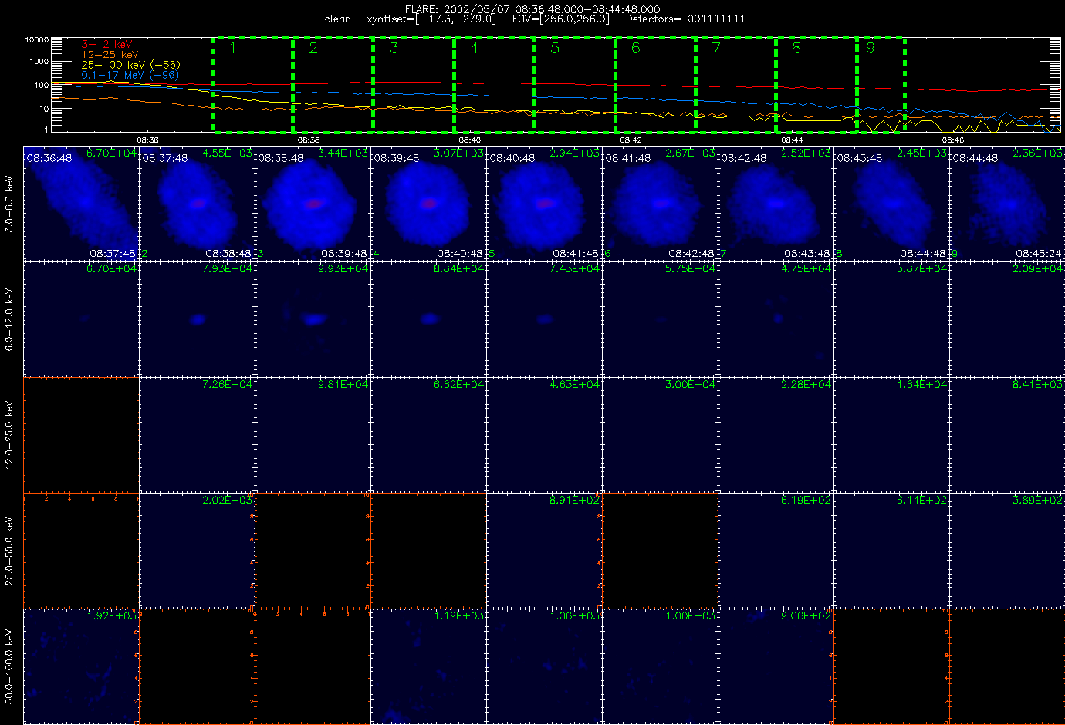Click the 3.0-6.0 keV row label

tap(9, 203)
